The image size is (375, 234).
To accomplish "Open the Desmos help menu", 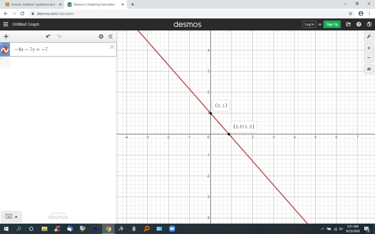I will [x=359, y=24].
